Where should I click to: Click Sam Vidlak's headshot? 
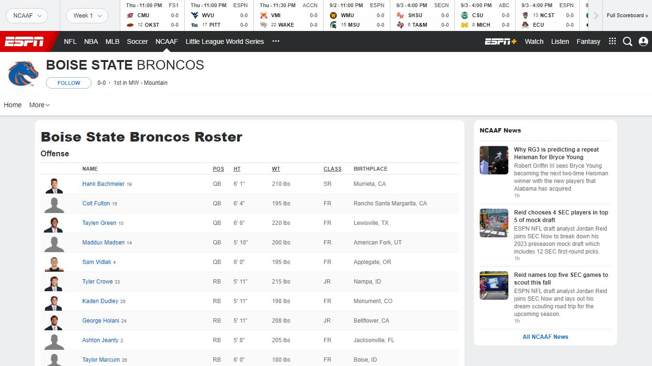click(54, 263)
